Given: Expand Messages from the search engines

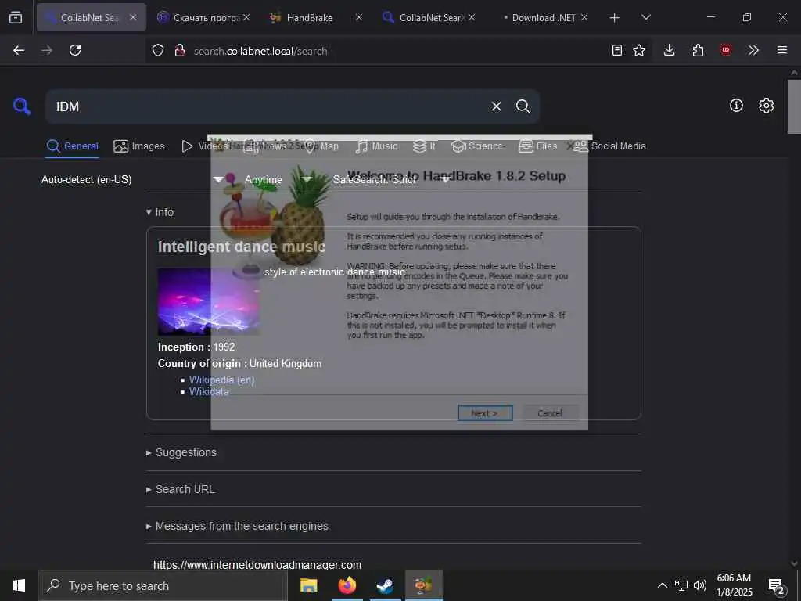Looking at the screenshot, I should pos(237,526).
